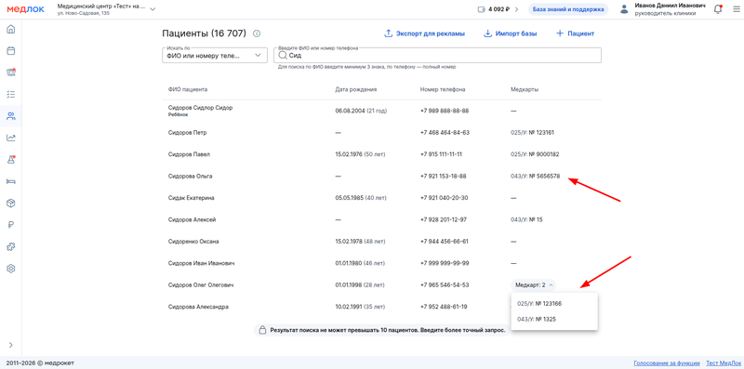Image resolution: width=744 pixels, height=369 pixels.
Task: Open patient Сидоренко Оксана
Action: tap(193, 242)
